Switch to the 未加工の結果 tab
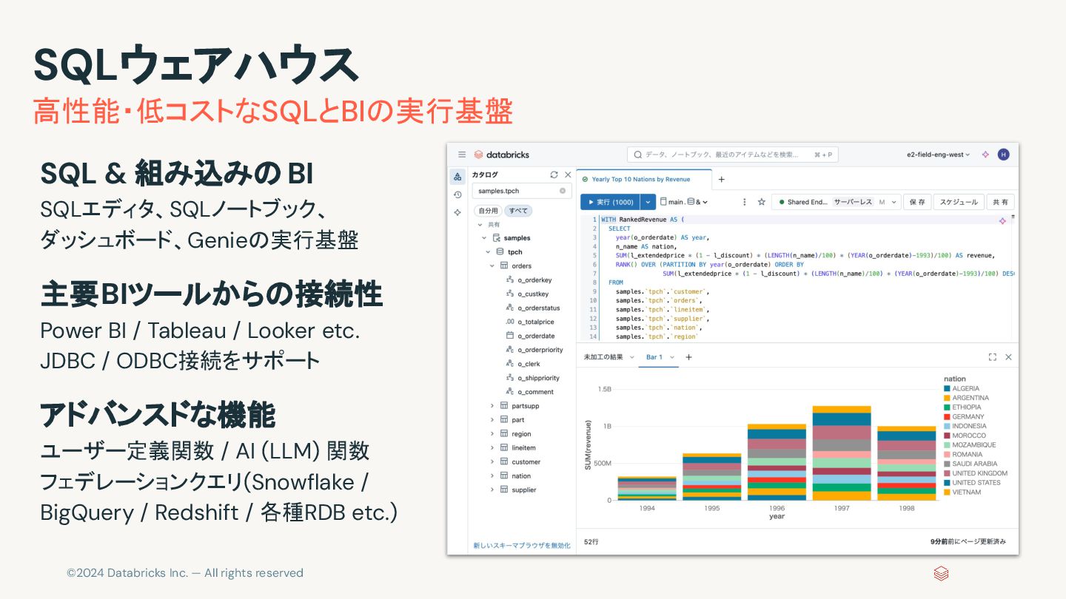The height and width of the screenshot is (599, 1066). click(x=604, y=357)
